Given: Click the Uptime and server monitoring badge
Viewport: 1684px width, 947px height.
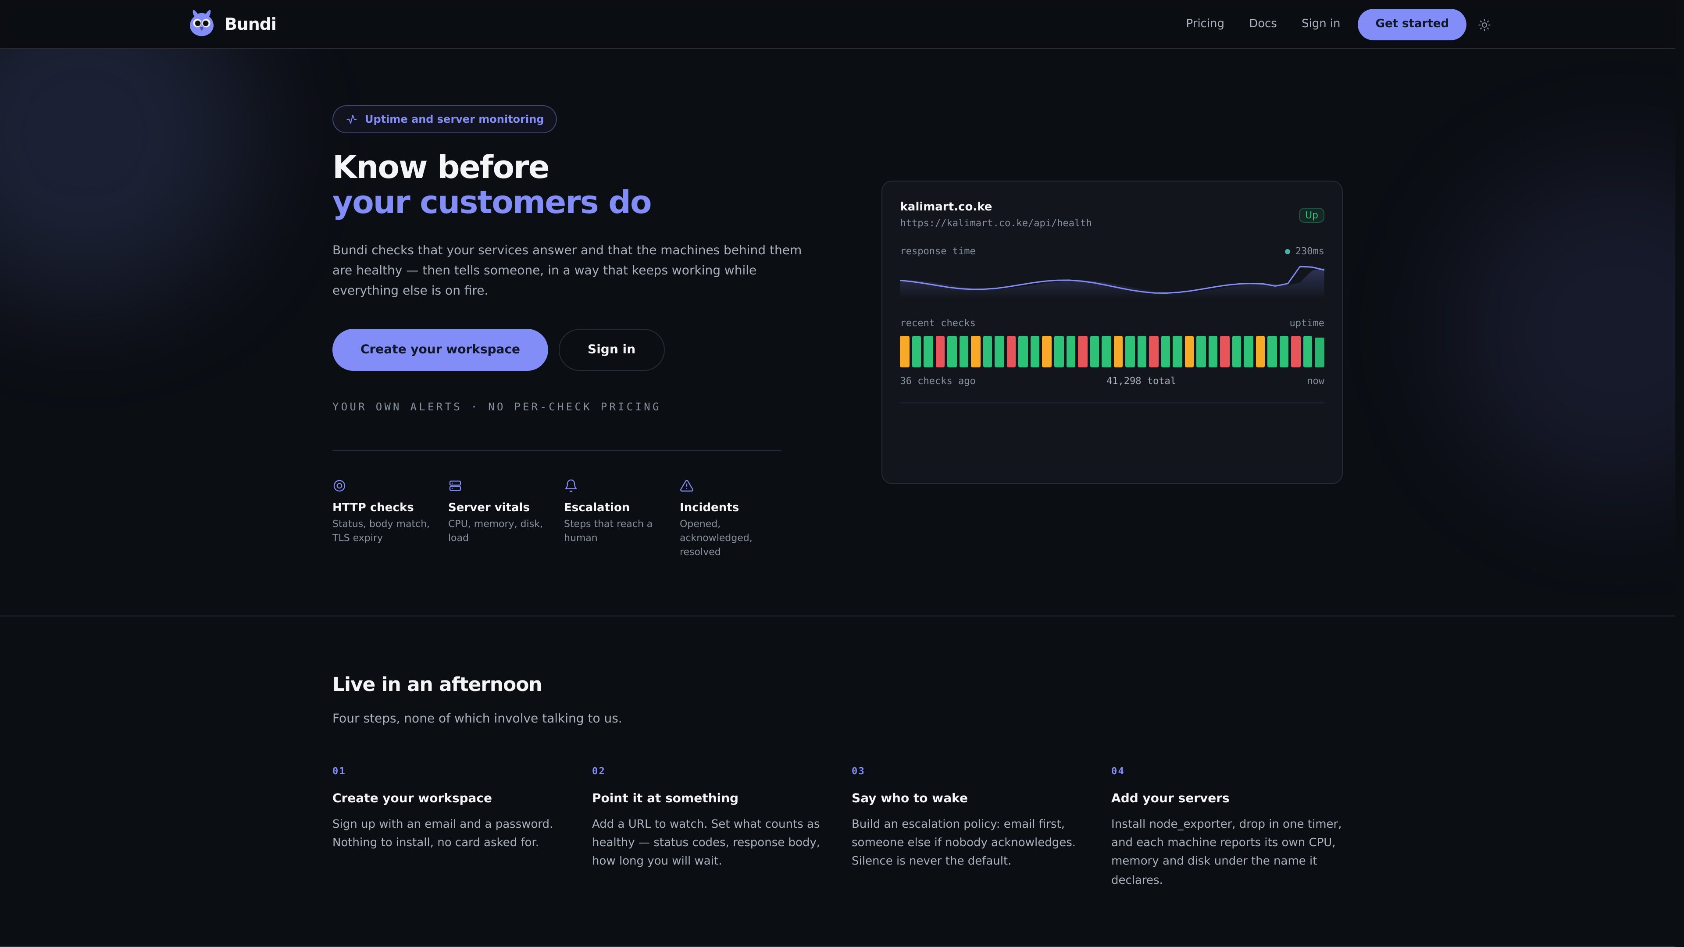Looking at the screenshot, I should [445, 119].
